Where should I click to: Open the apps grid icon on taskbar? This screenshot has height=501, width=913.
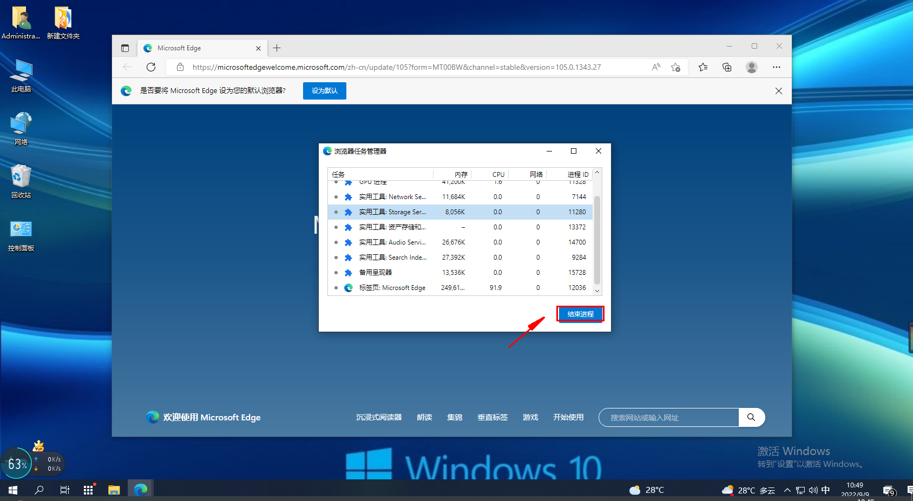(89, 490)
